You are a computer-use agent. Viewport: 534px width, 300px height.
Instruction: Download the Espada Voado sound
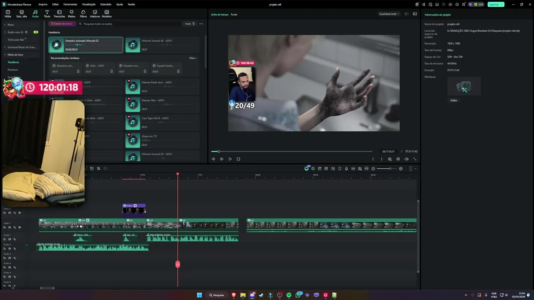[x=178, y=71]
